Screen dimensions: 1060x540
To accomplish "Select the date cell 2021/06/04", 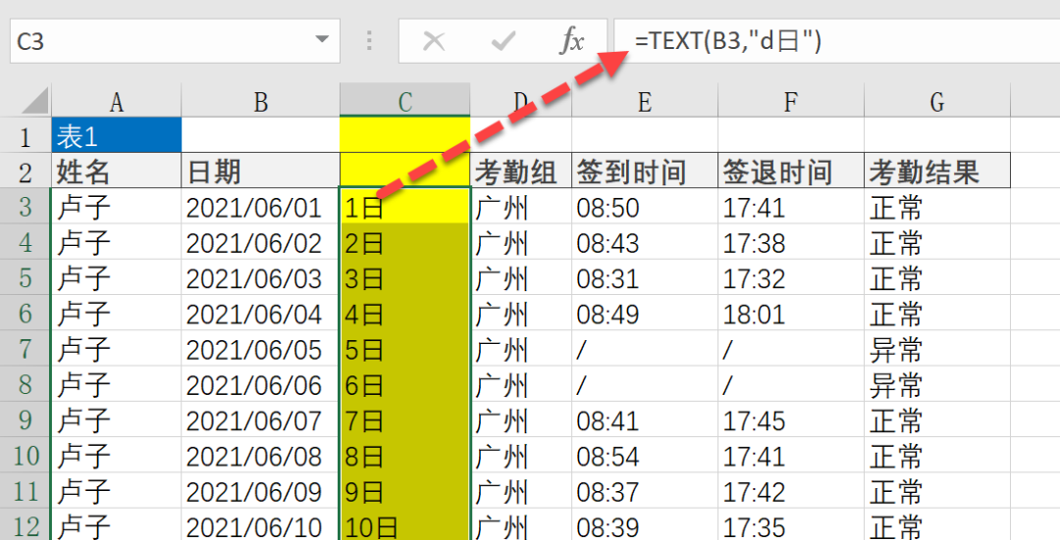I will coord(260,314).
